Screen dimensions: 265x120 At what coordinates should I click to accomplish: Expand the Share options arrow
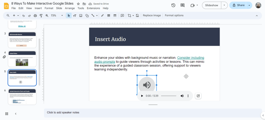coord(249,5)
